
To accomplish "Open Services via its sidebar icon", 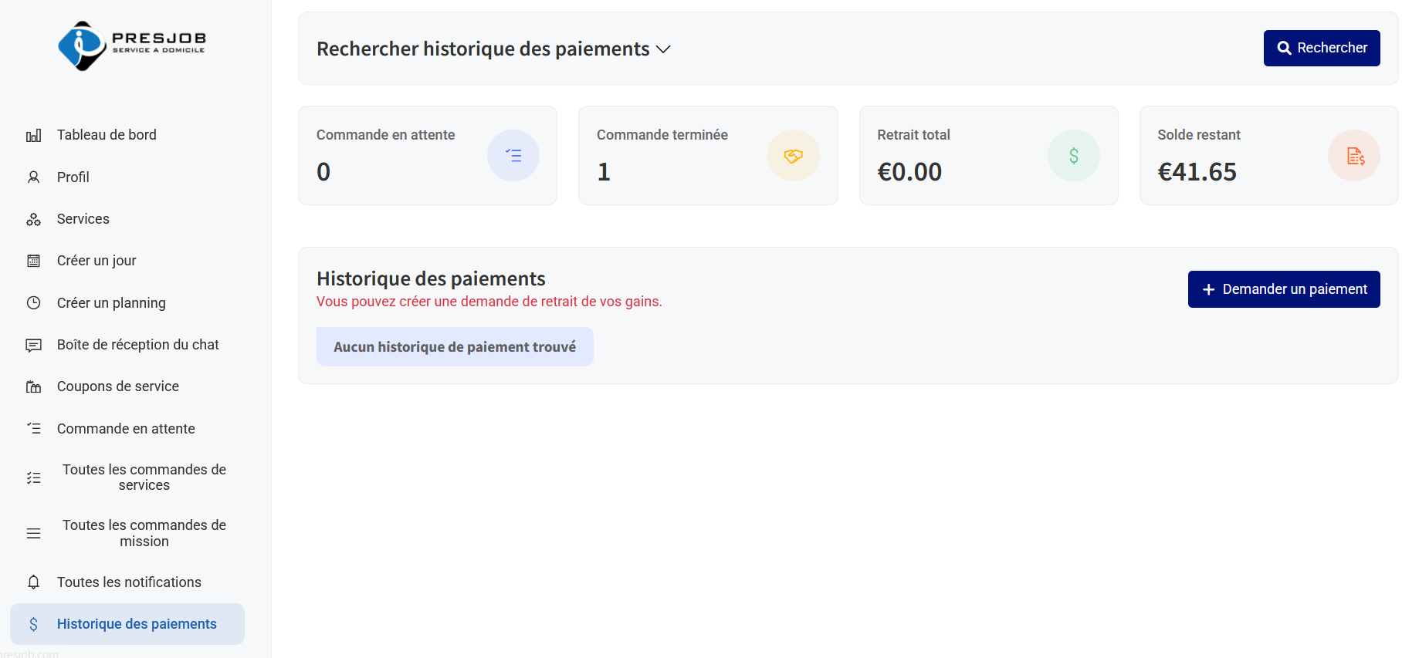I will 34,219.
